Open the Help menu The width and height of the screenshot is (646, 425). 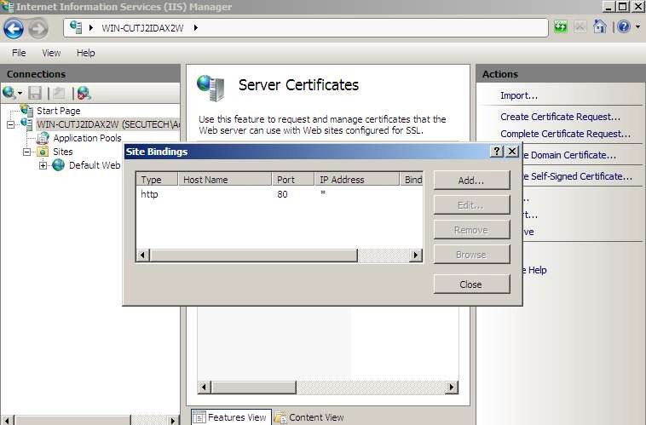86,53
